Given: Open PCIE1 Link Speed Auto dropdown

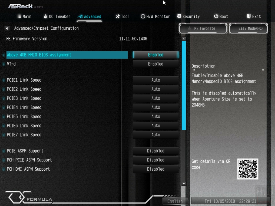Looking at the screenshot, I should tap(156, 80).
